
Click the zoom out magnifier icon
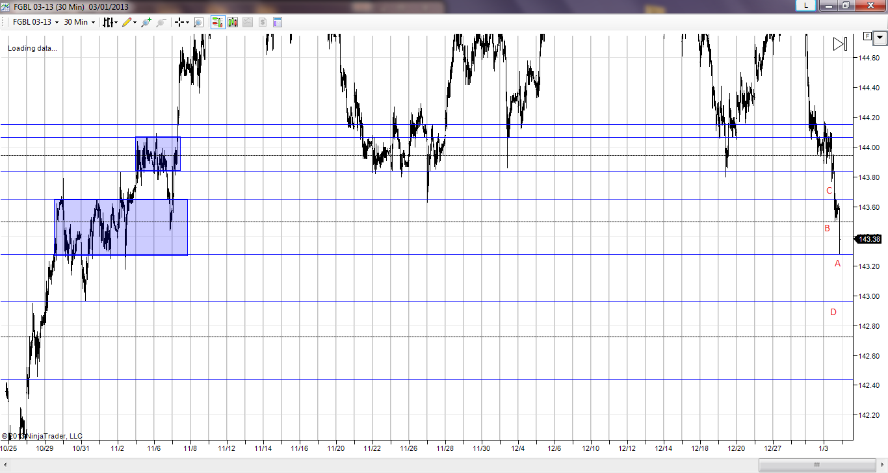pos(161,22)
